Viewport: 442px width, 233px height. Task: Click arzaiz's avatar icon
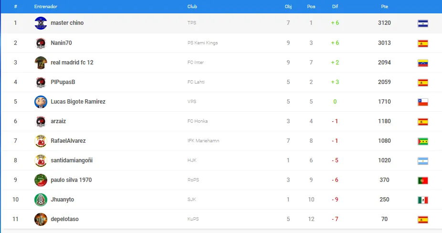pyautogui.click(x=41, y=122)
